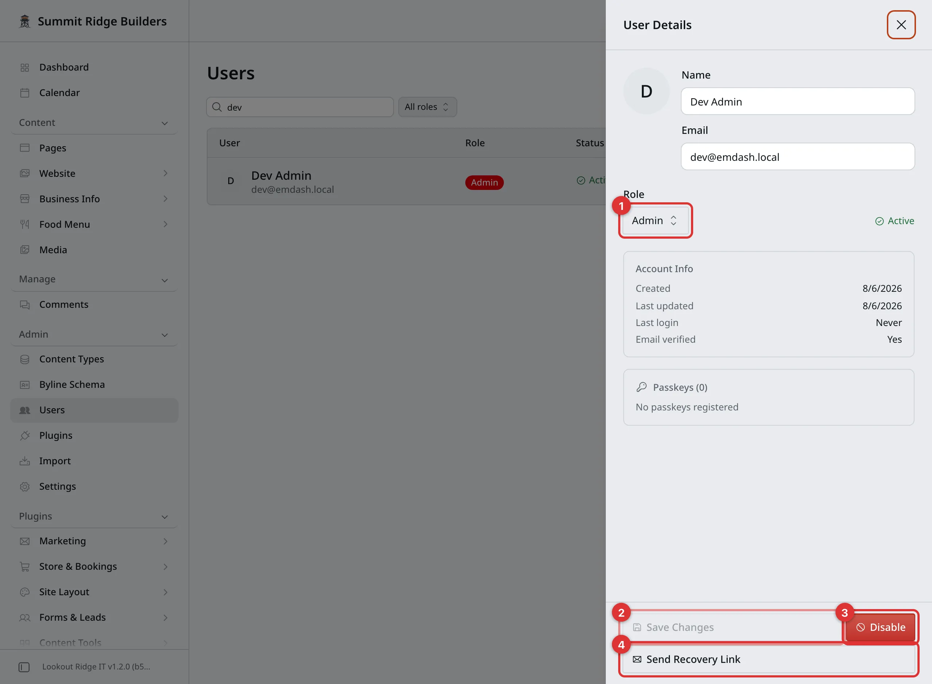Click the Calendar icon in sidebar
The image size is (932, 684).
click(25, 93)
